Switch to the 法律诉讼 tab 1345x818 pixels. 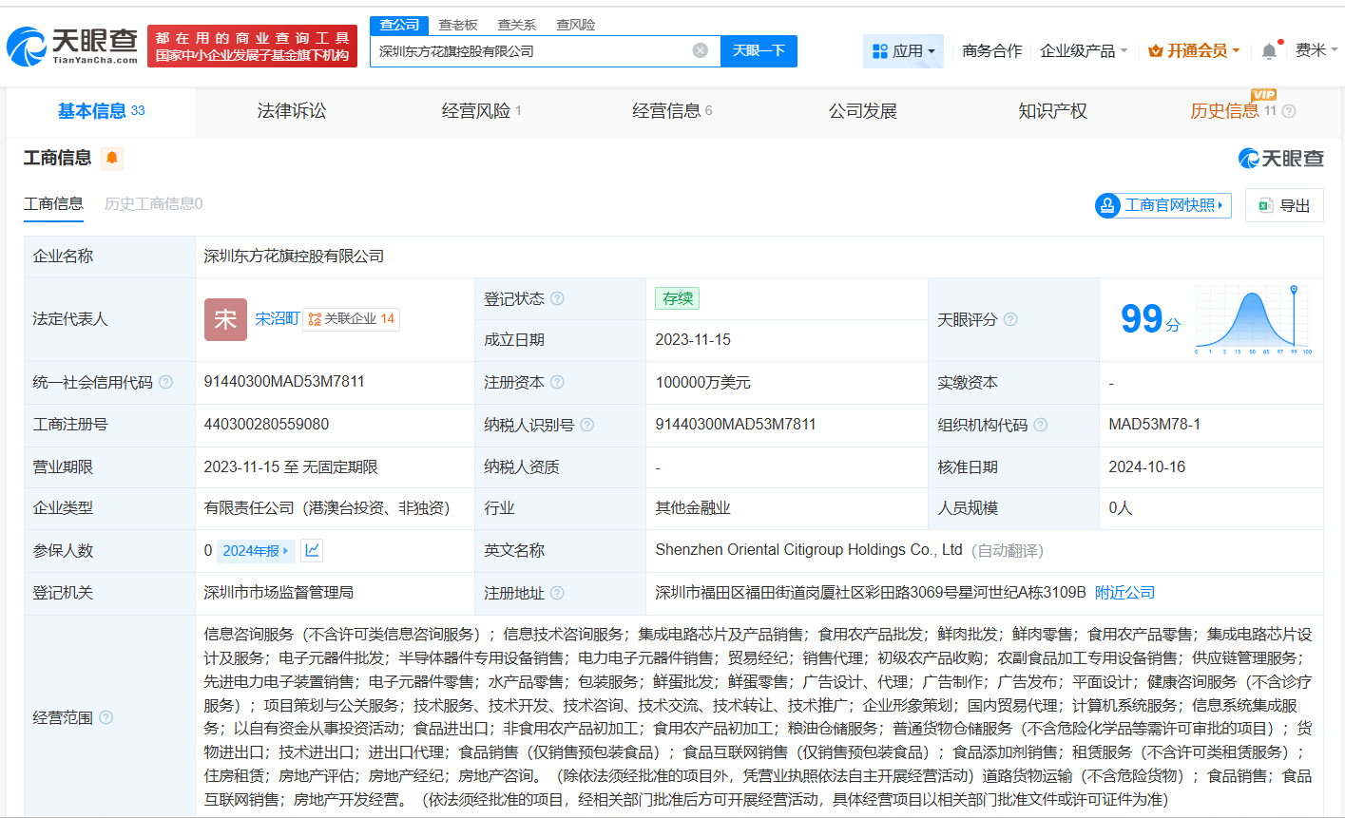click(x=292, y=110)
